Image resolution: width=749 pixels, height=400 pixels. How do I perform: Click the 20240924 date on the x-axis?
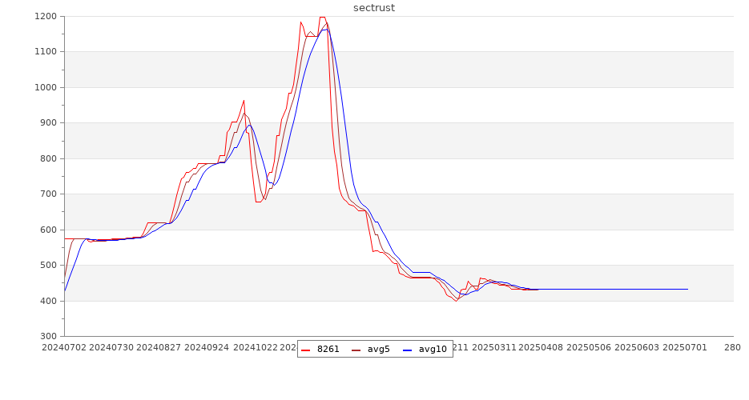(x=207, y=347)
